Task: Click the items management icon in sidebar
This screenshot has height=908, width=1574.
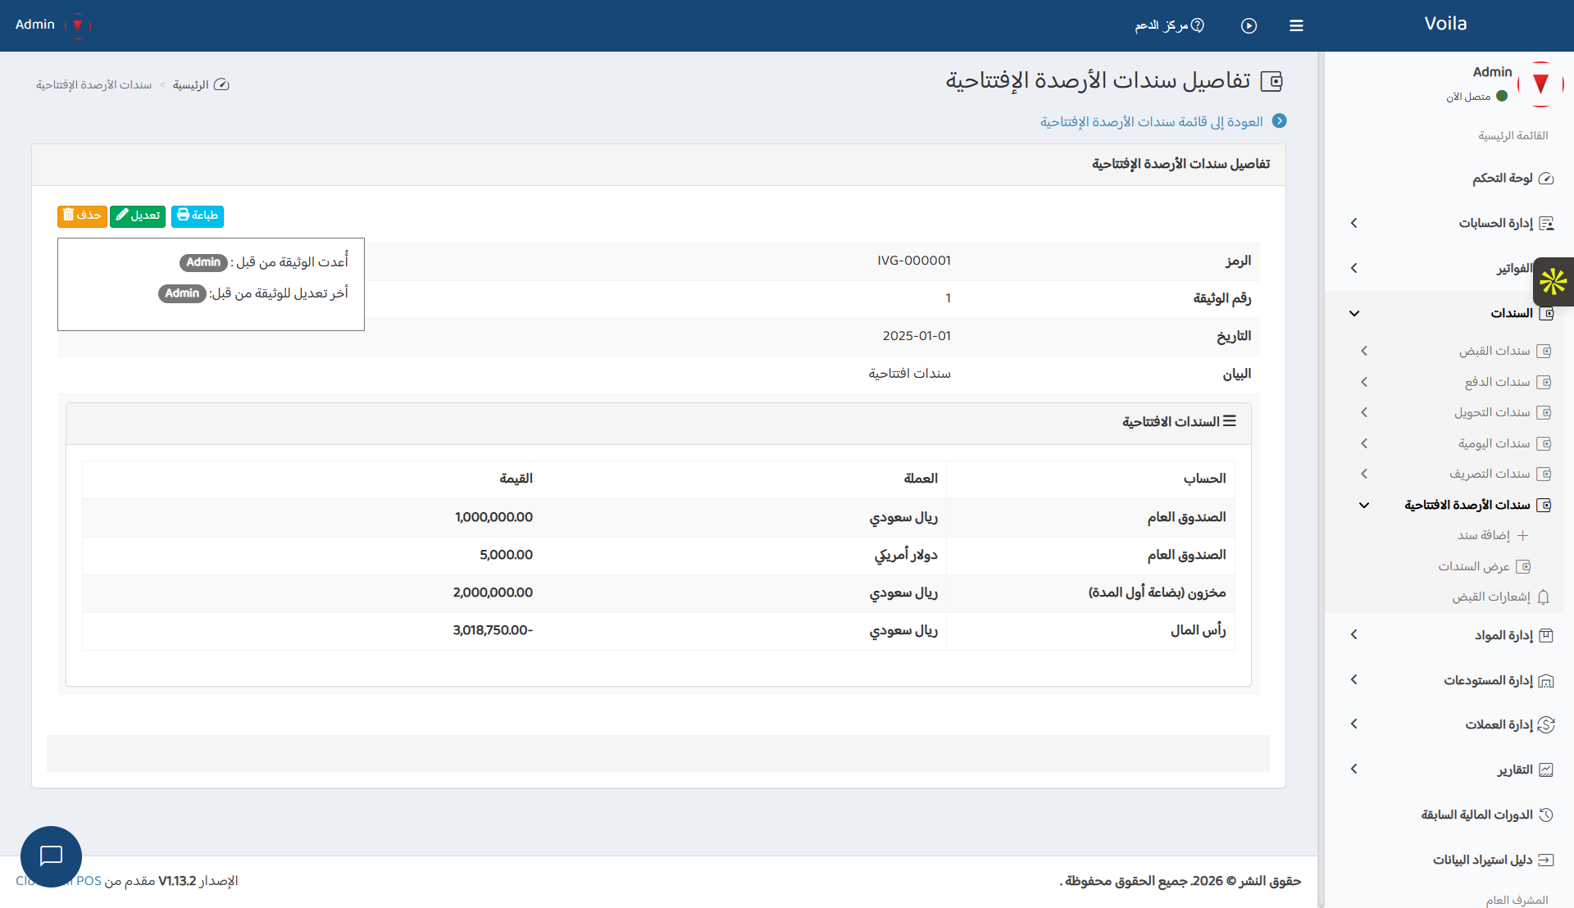Action: [x=1546, y=635]
